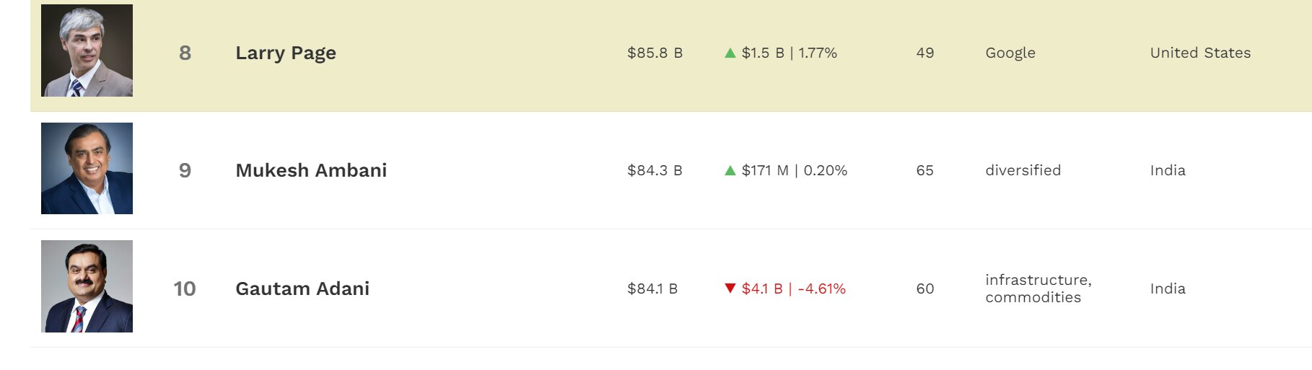The width and height of the screenshot is (1312, 370).
Task: Click the green up arrow in Larry Page's row
Action: [x=730, y=53]
